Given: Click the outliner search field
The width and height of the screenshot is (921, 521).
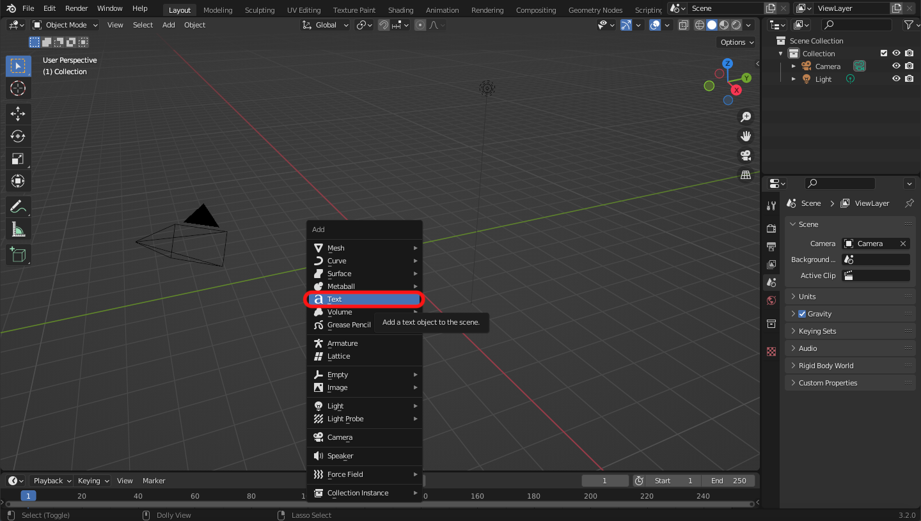Looking at the screenshot, I should [x=857, y=25].
